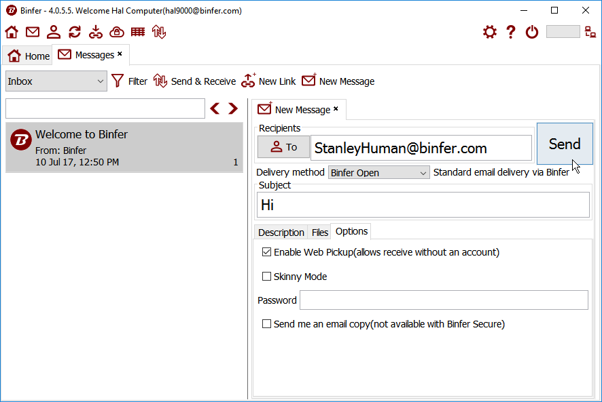Click the Password input field
Image resolution: width=602 pixels, height=402 pixels.
444,300
